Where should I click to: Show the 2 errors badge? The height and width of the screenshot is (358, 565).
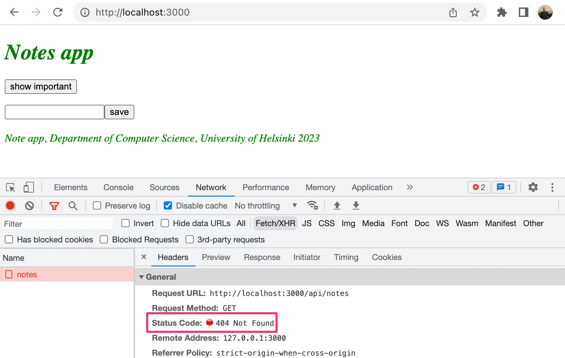479,187
